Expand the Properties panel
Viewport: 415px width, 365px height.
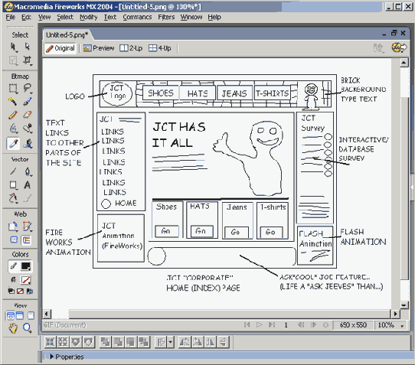point(51,357)
